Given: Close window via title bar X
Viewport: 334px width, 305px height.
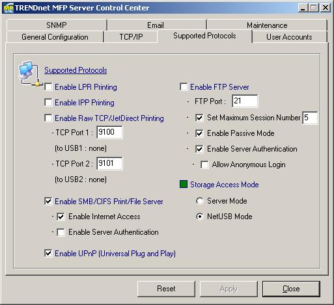Looking at the screenshot, I should (326, 8).
